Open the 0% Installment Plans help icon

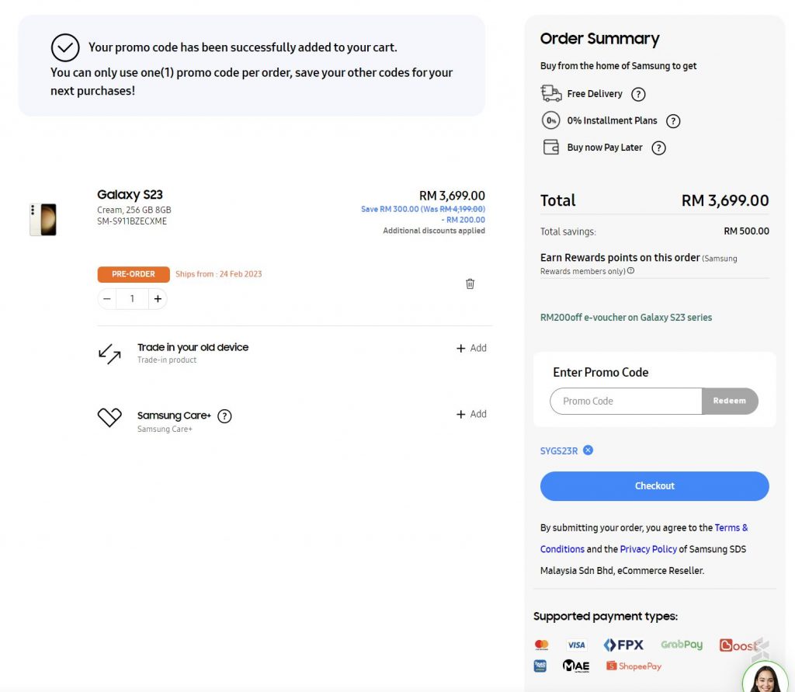click(673, 121)
